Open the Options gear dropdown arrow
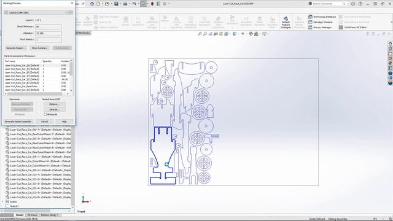 169,4
